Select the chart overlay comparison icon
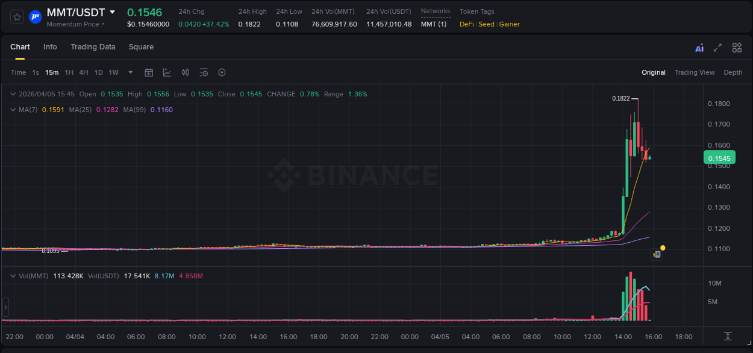The height and width of the screenshot is (353, 753). 167,72
